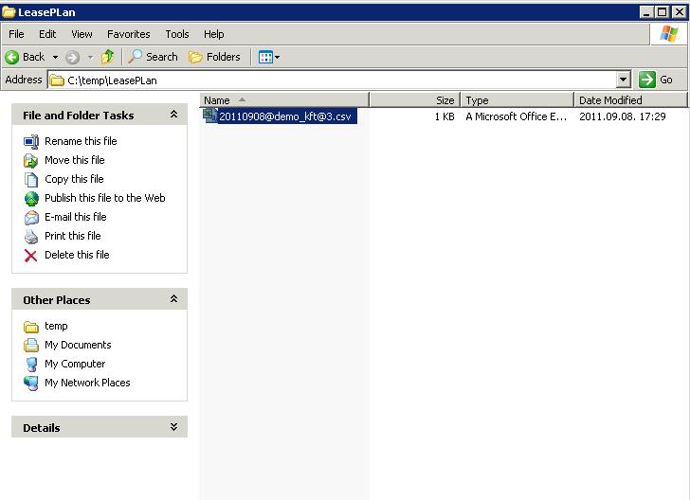Click the Publish to Web globe icon
Screen dimensions: 690x500
coord(31,199)
